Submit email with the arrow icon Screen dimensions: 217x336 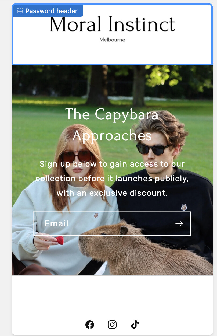click(x=179, y=224)
